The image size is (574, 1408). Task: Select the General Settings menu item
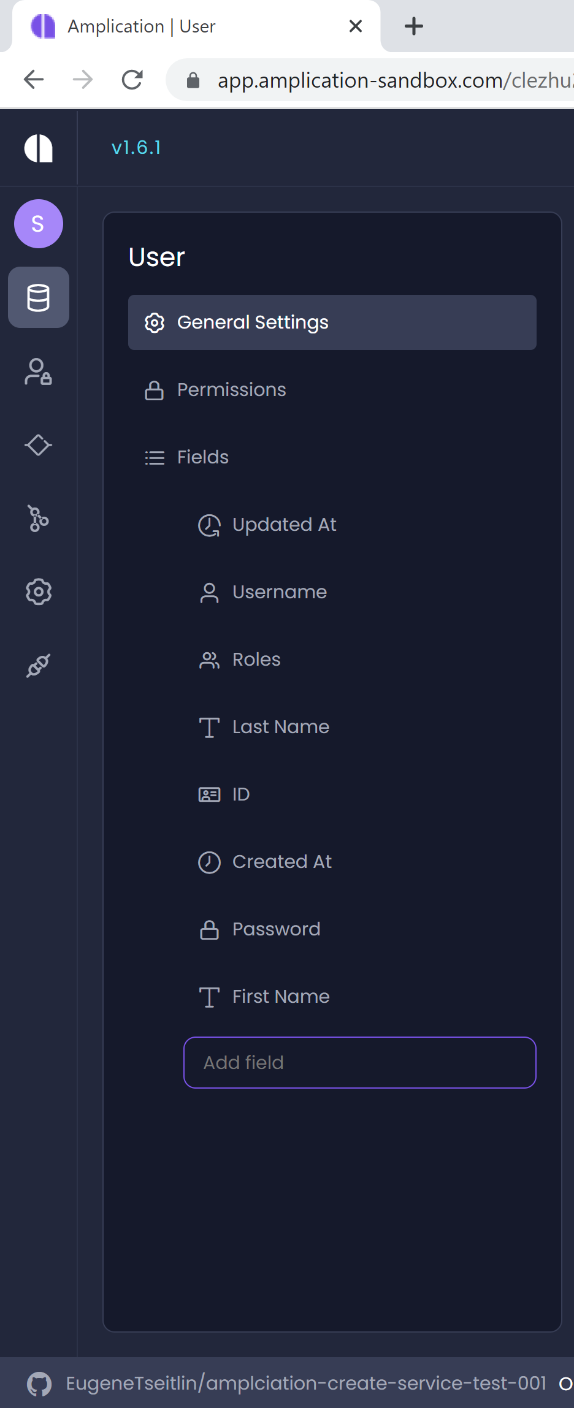[x=252, y=322]
